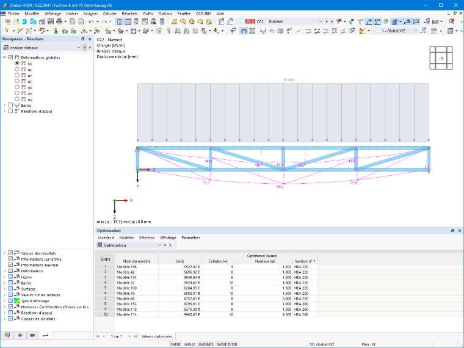Select the Valeurs optimisées tab
The height and width of the screenshot is (348, 464).
tap(157, 336)
